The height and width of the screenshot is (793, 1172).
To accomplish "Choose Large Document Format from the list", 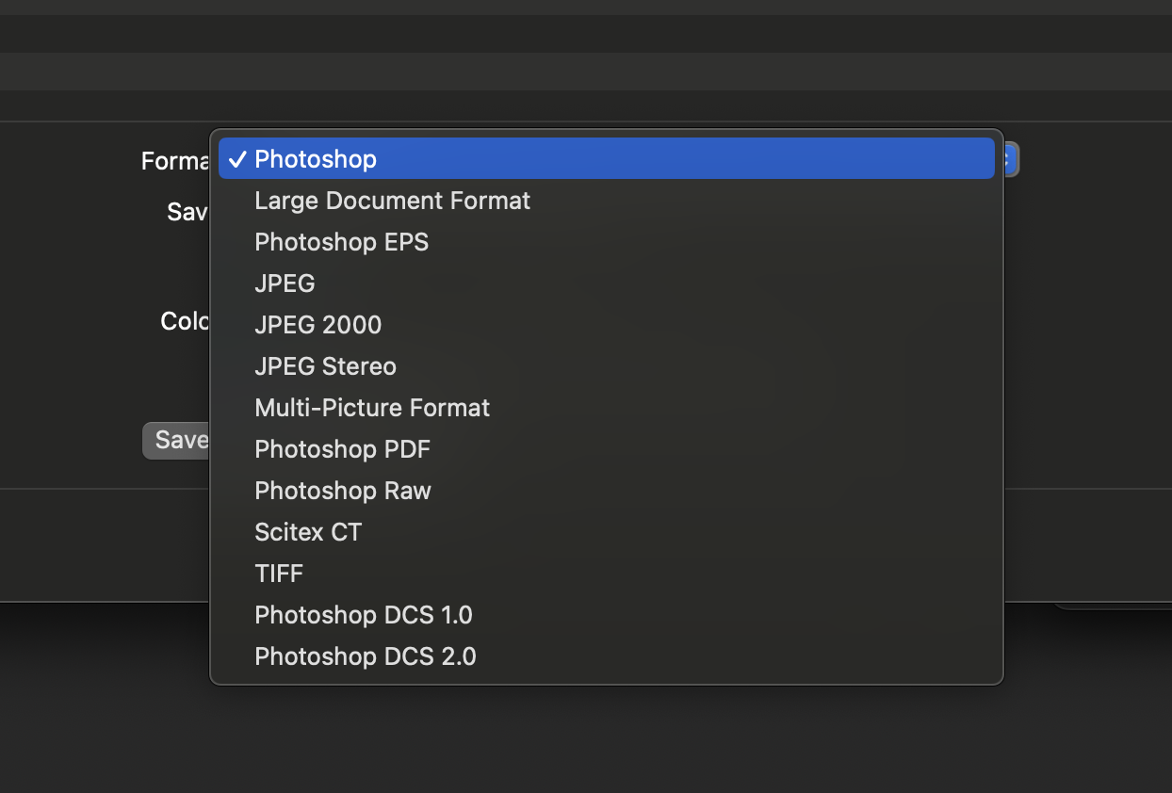I will coord(392,200).
